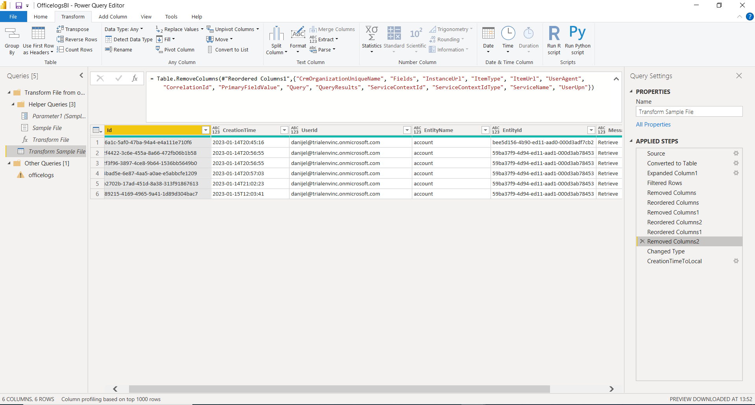
Task: Open filter dropdown on UserId column
Action: pos(407,130)
